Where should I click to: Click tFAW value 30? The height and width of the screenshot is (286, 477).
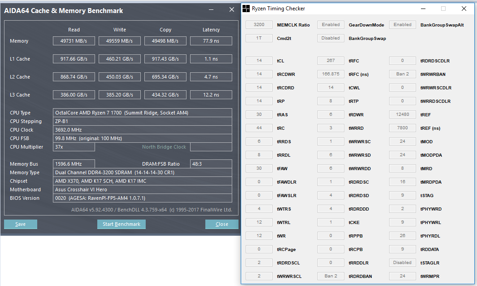pos(259,168)
